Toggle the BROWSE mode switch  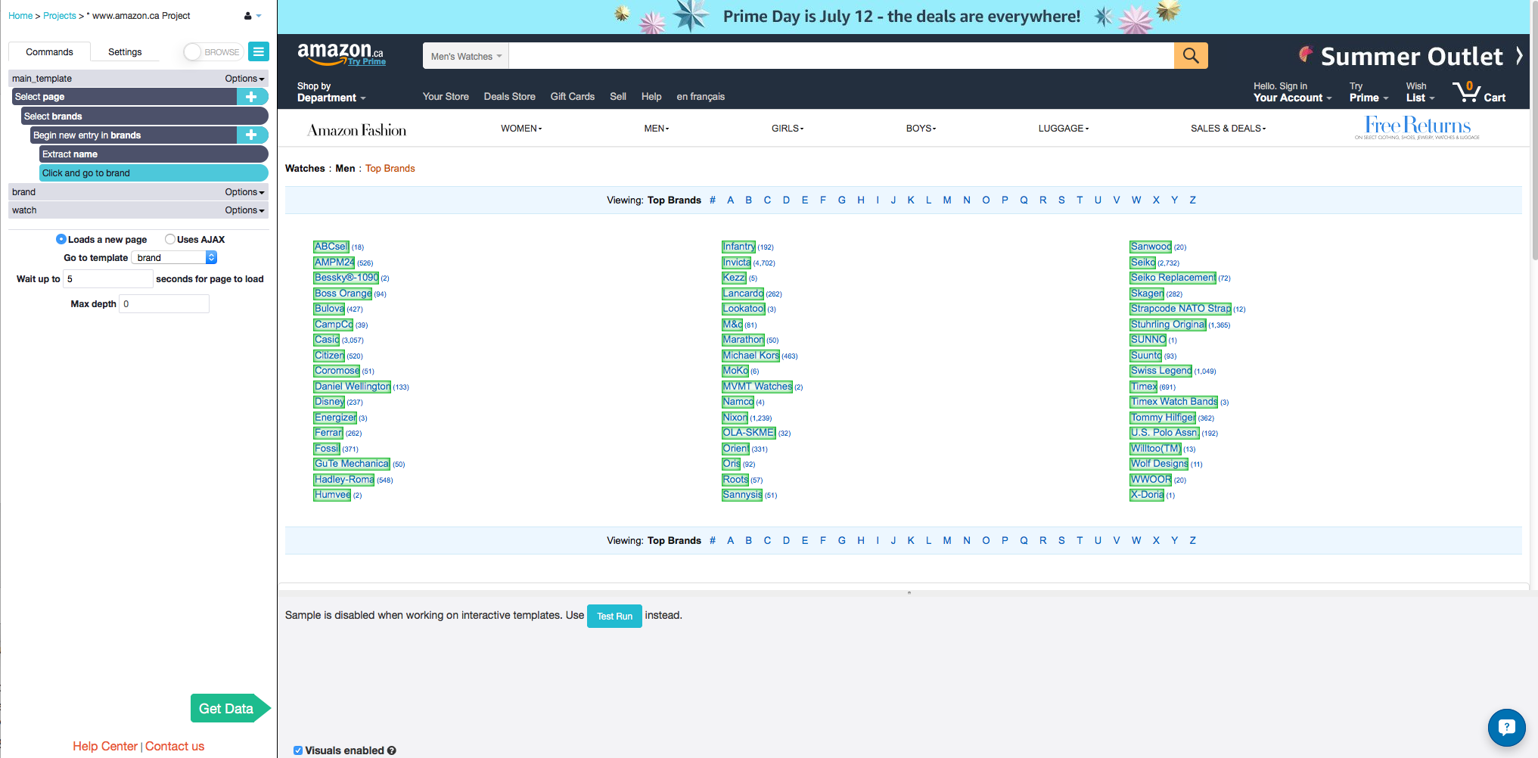click(213, 52)
